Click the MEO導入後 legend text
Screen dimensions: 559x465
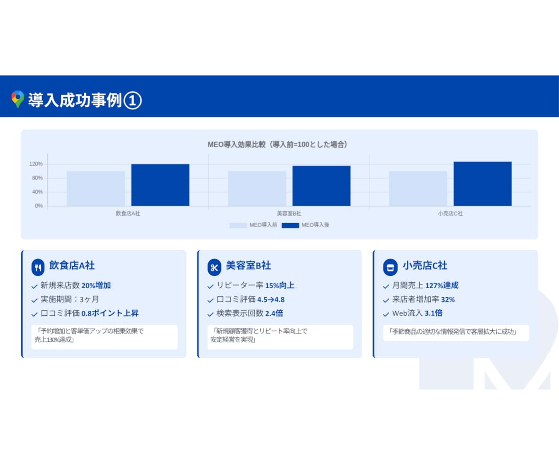pos(315,225)
